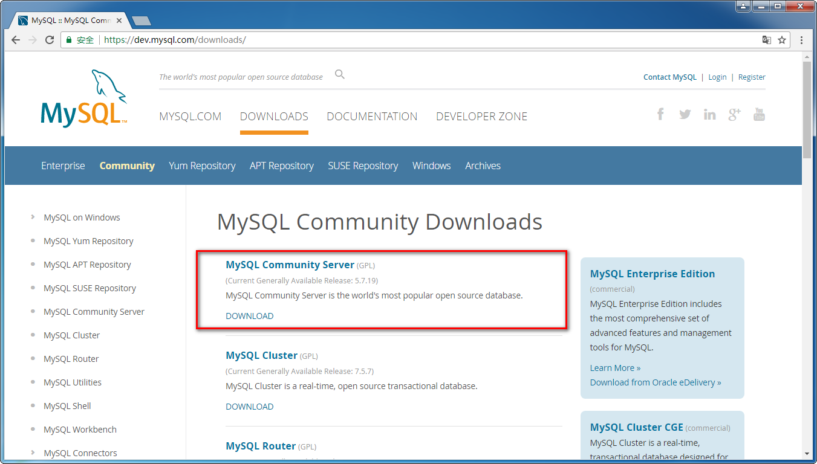Image resolution: width=817 pixels, height=464 pixels.
Task: Expand MySQL Connectors arrow
Action: tap(33, 453)
